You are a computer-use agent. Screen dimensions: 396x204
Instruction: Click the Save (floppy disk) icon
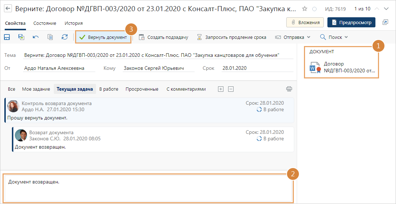click(x=6, y=37)
